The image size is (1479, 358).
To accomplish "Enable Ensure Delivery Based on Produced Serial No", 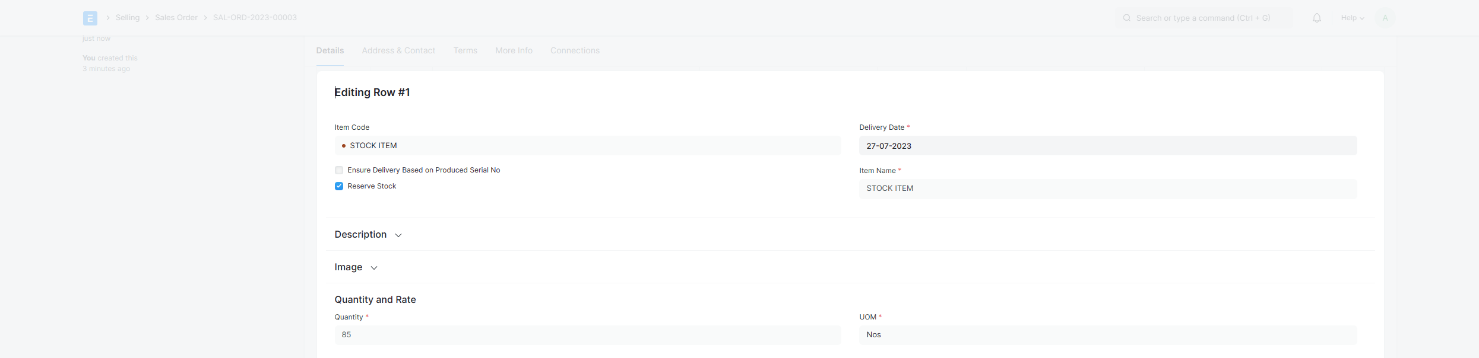I will click(x=339, y=170).
